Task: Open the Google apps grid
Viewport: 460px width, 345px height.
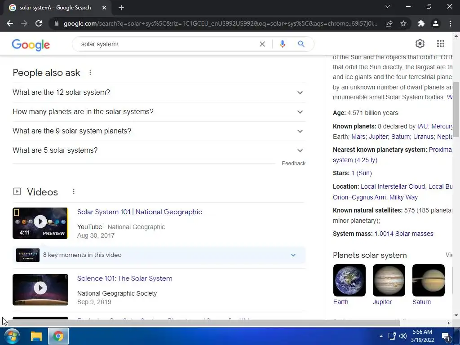Action: (x=440, y=44)
